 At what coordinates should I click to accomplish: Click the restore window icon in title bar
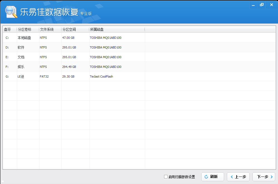click(x=262, y=4)
